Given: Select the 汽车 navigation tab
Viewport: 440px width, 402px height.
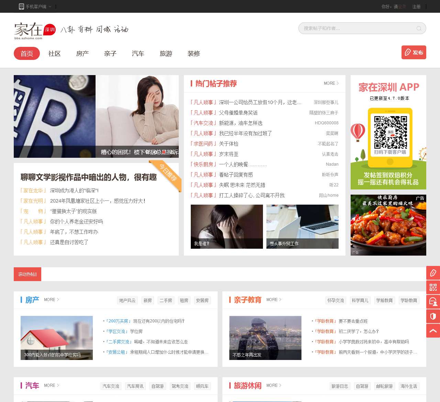Looking at the screenshot, I should point(138,53).
